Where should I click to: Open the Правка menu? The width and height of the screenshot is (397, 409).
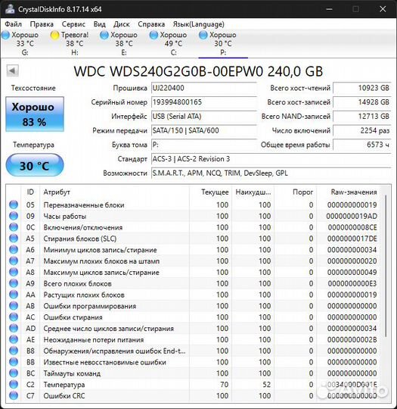pyautogui.click(x=42, y=24)
